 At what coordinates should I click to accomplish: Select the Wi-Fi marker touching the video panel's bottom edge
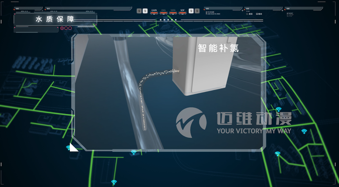pyautogui.click(x=133, y=152)
